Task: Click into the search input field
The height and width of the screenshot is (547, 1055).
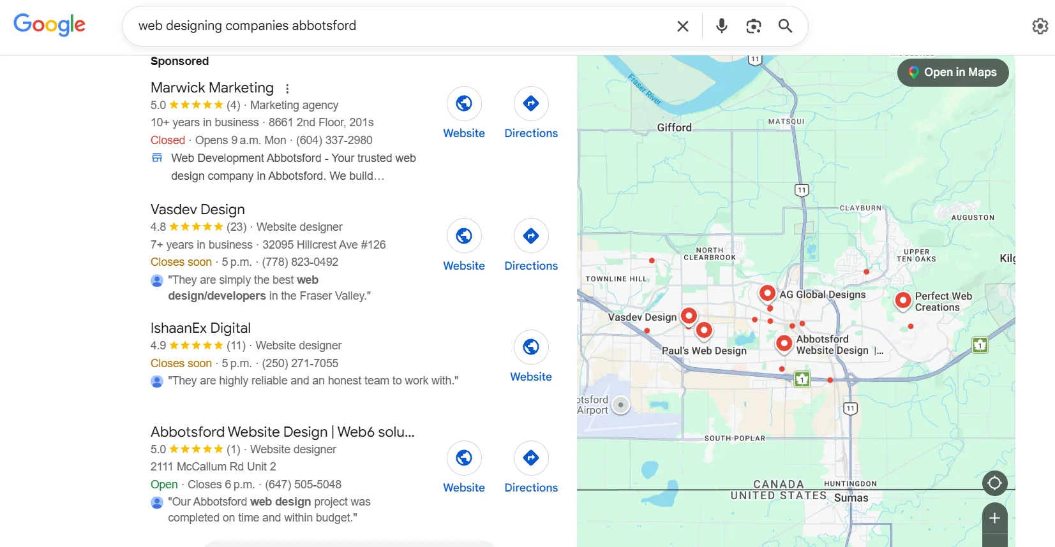Action: pyautogui.click(x=402, y=26)
